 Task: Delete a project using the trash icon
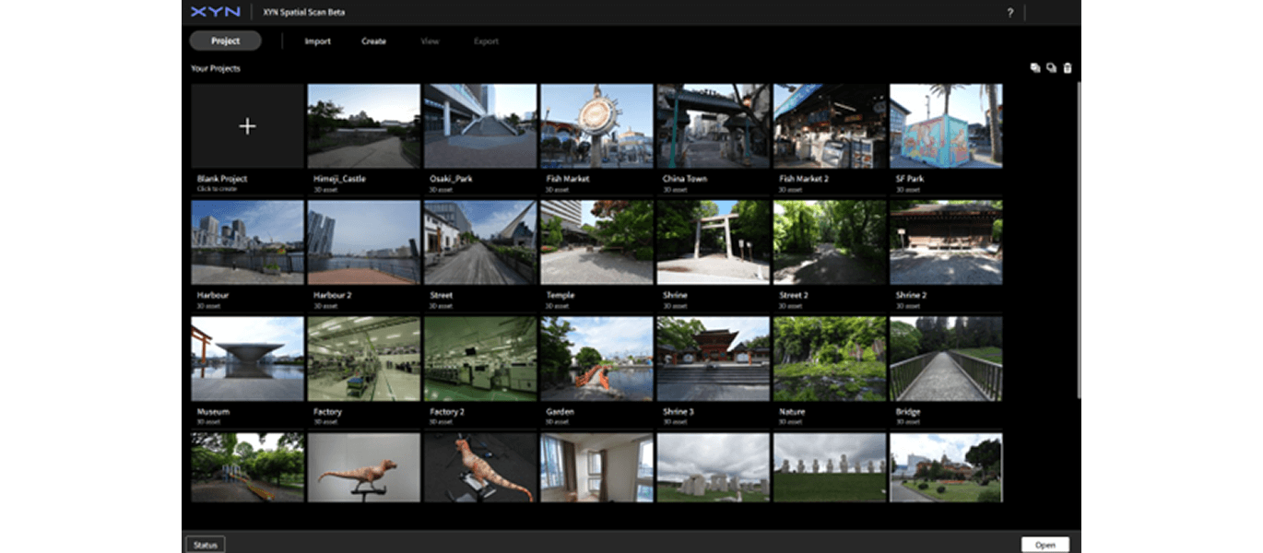[x=1067, y=67]
